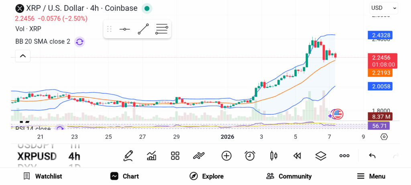Select the drawing pencil tool

pyautogui.click(x=128, y=156)
